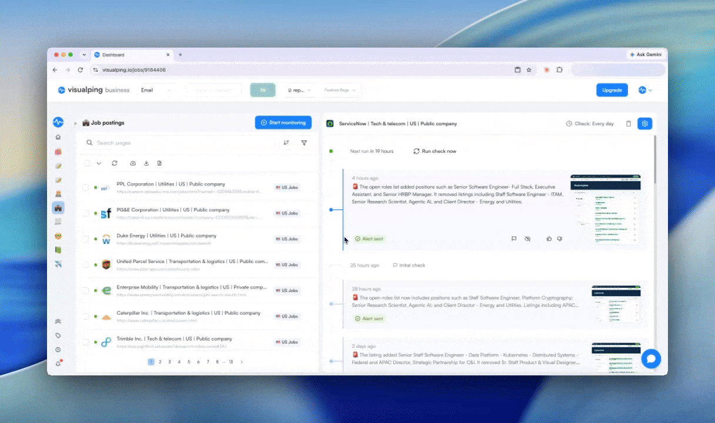Image resolution: width=715 pixels, height=423 pixels.
Task: Check the Duke Energy row checkbox
Action: [85, 239]
